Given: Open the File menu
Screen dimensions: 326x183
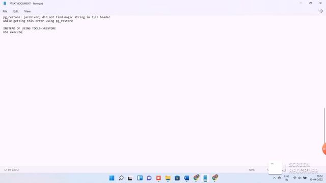Looking at the screenshot, I should pos(5,11).
